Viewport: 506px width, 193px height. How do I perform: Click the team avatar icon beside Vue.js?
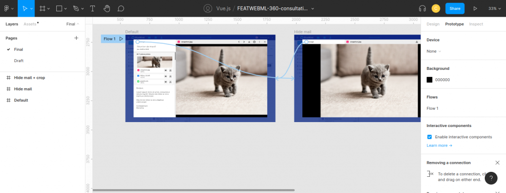coord(208,8)
